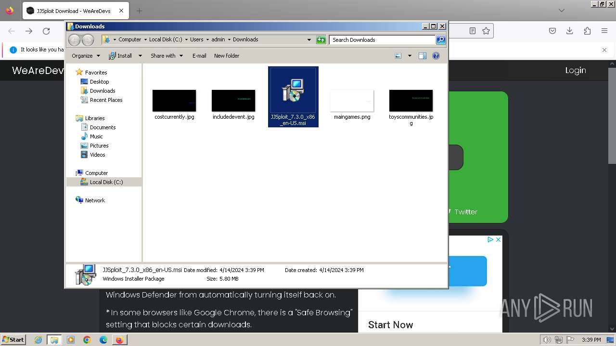Click the Explorer Back arrow
This screenshot has height=346, width=616.
(75, 40)
